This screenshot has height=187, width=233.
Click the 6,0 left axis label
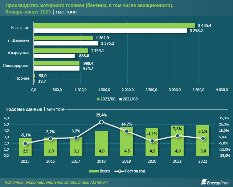[7, 118]
